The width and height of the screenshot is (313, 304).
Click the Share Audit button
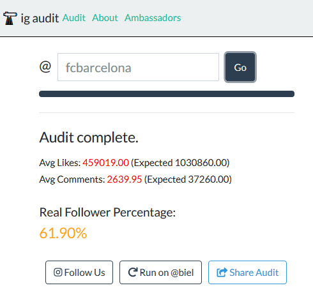point(247,272)
